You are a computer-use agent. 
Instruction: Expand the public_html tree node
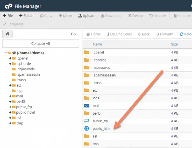point(10,112)
